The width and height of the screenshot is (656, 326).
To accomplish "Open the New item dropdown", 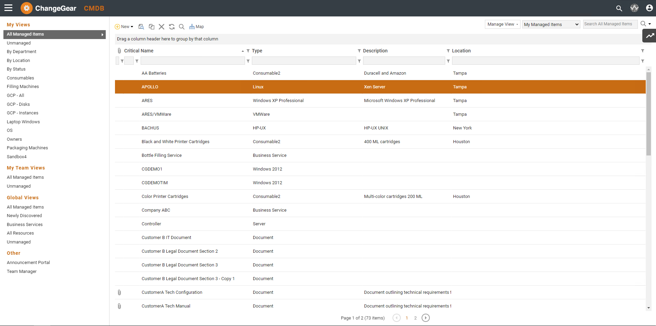I will tap(124, 27).
